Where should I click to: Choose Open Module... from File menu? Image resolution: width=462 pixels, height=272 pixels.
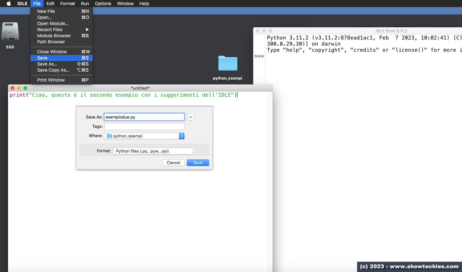tap(62, 23)
